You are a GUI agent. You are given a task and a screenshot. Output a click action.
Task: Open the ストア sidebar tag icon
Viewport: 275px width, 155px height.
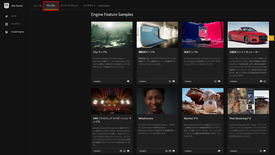pyautogui.click(x=7, y=16)
